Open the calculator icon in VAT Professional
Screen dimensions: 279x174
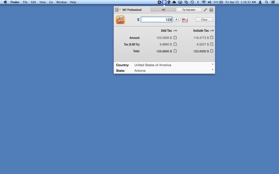(211, 10)
